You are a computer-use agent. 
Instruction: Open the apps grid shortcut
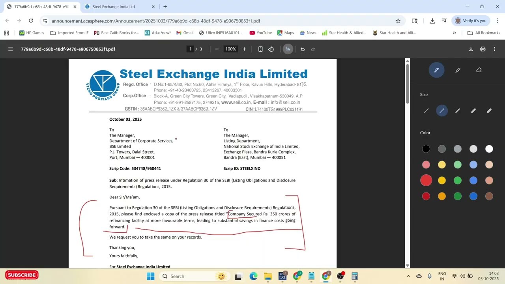[x=6, y=33]
